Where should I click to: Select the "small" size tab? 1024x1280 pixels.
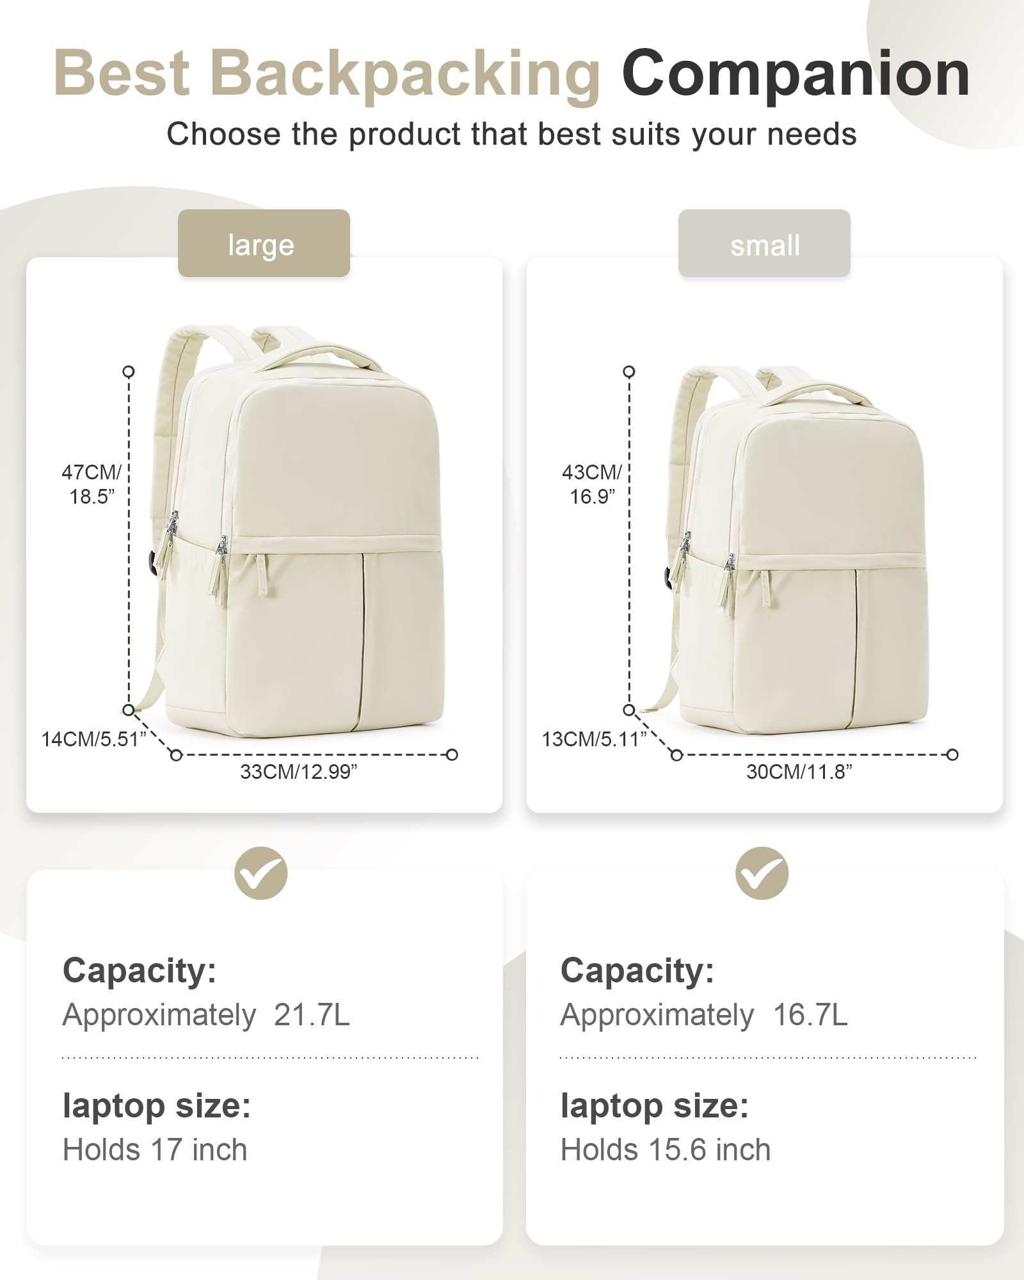point(764,244)
